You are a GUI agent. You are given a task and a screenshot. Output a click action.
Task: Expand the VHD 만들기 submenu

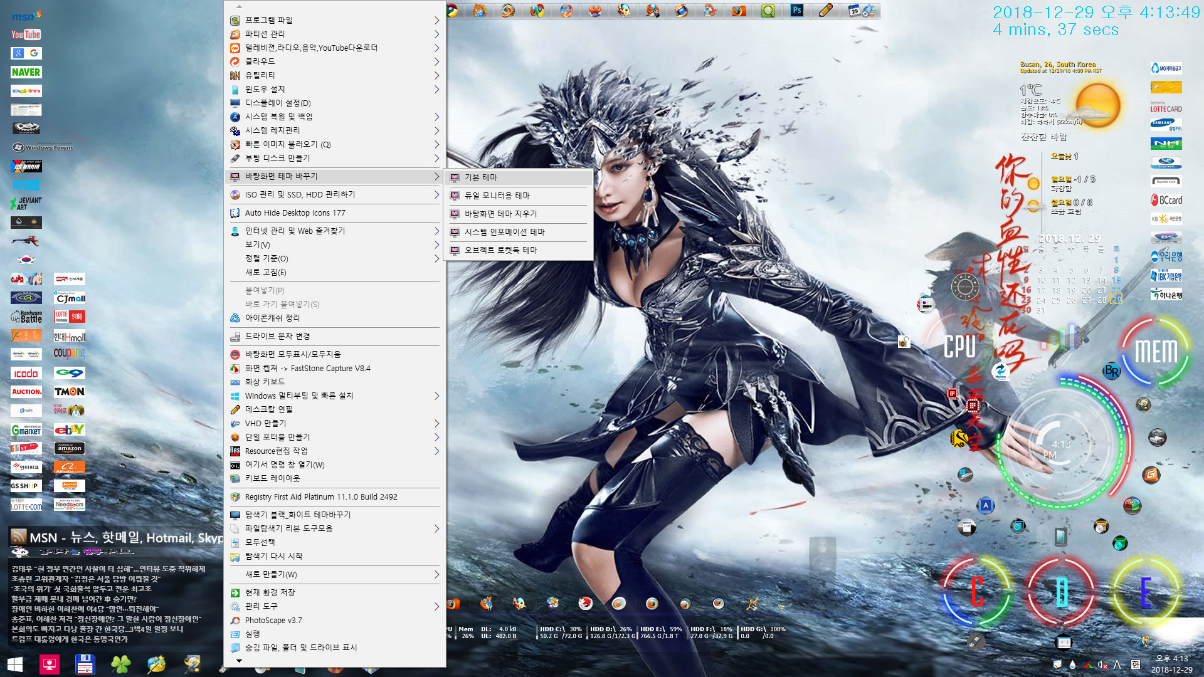[x=335, y=423]
